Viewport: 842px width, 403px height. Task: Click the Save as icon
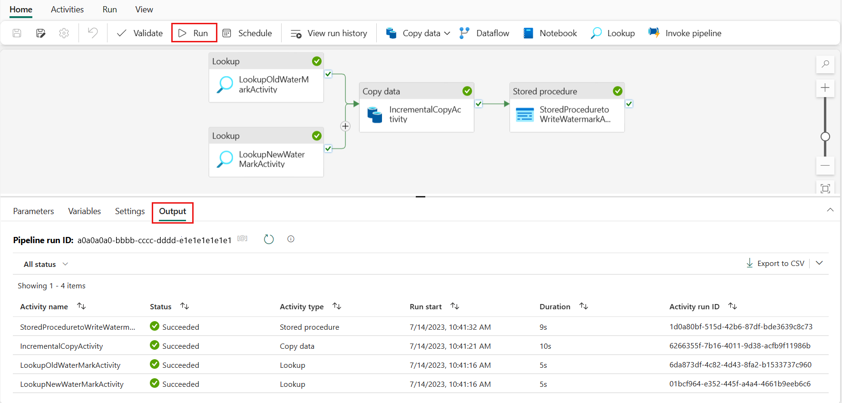pos(41,33)
